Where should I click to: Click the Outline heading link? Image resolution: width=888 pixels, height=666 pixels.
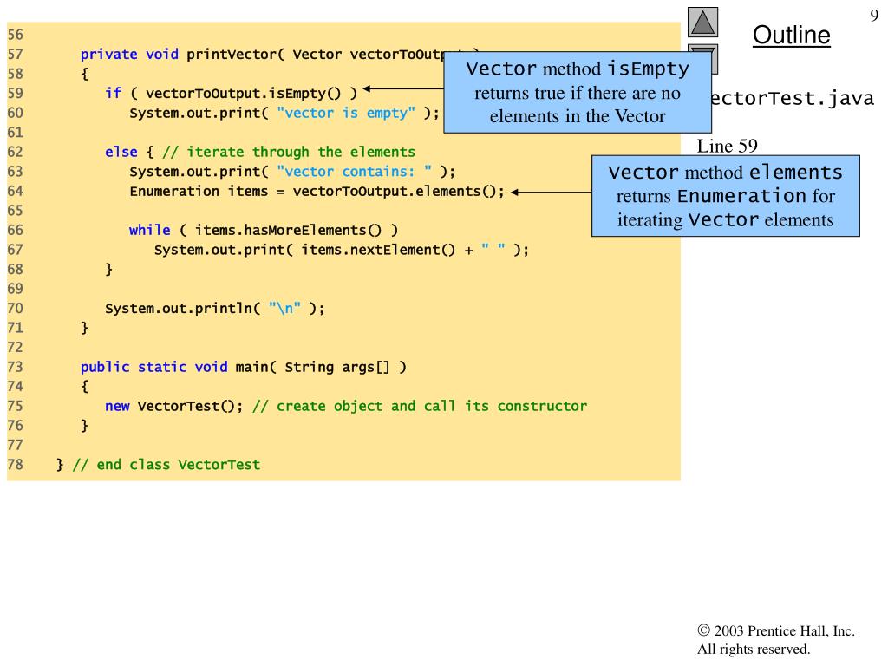tap(791, 35)
